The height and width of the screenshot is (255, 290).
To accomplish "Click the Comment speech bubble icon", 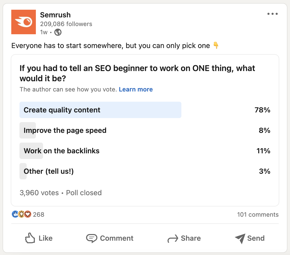I will click(91, 238).
